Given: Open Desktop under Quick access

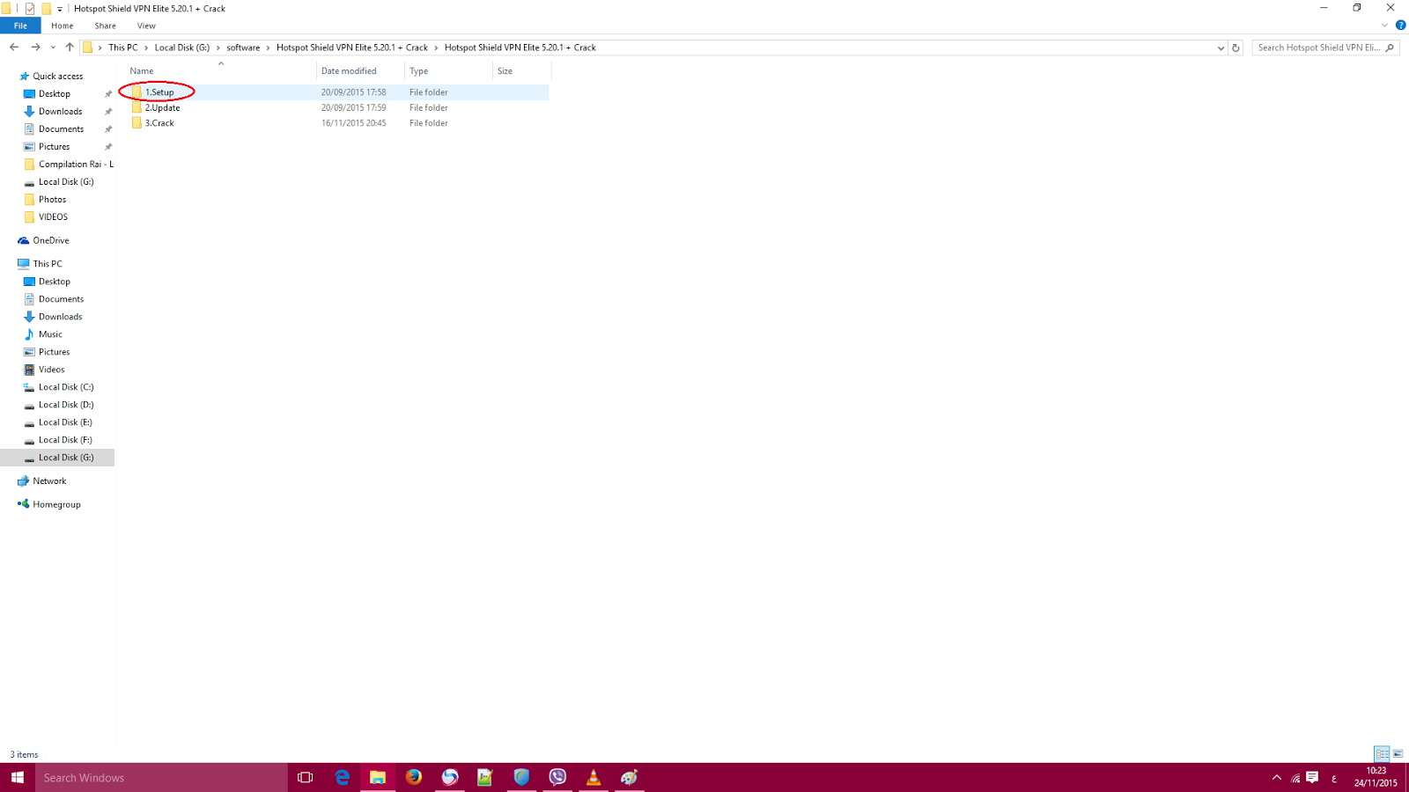Looking at the screenshot, I should click(x=54, y=94).
